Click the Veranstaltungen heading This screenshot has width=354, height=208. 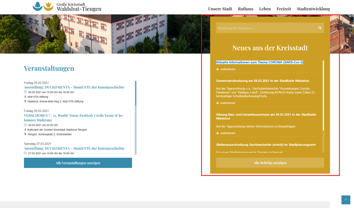(x=49, y=69)
